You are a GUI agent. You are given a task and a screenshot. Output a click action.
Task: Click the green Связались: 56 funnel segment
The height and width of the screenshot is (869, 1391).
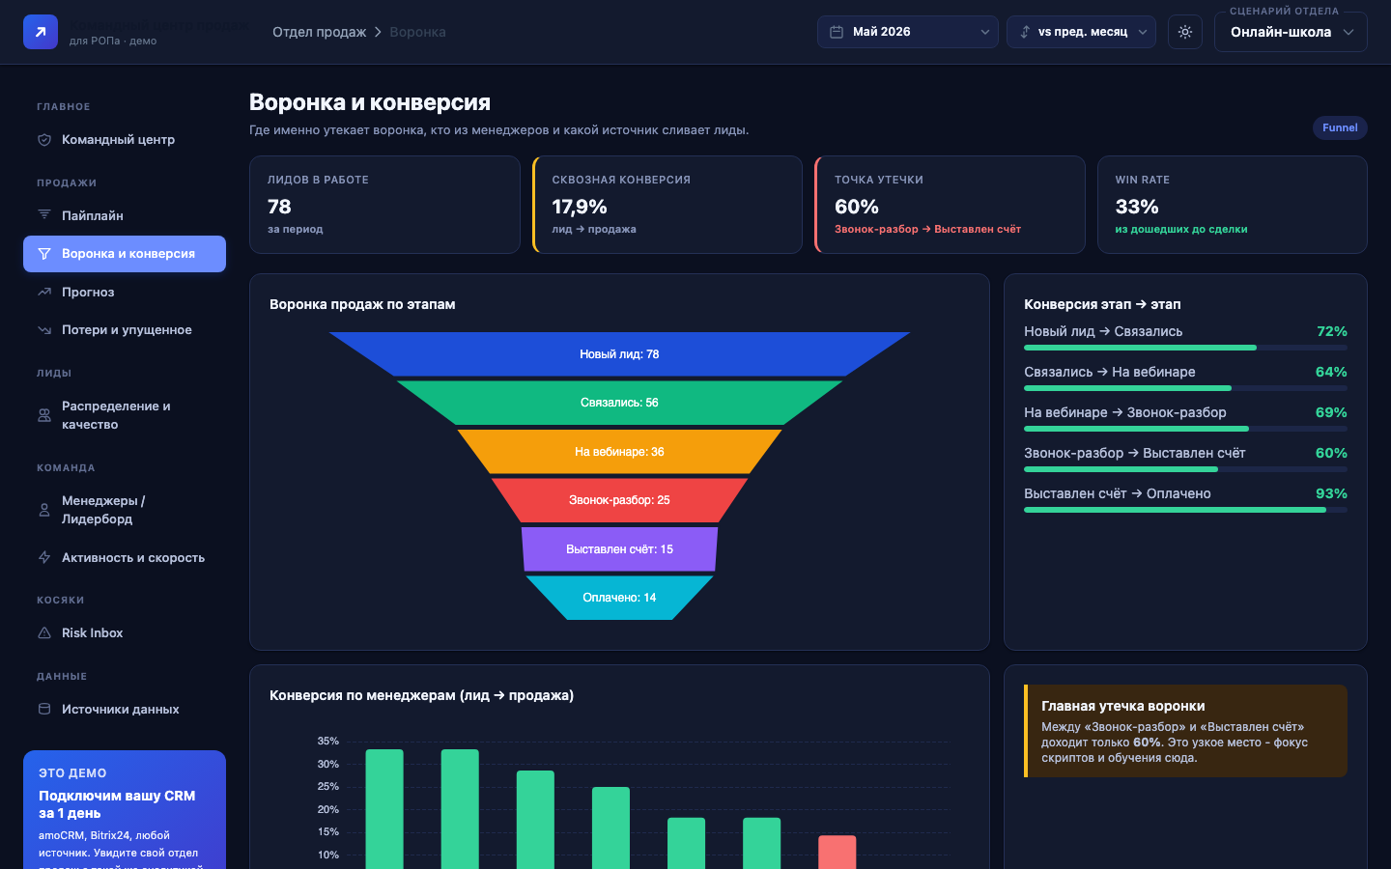[619, 403]
